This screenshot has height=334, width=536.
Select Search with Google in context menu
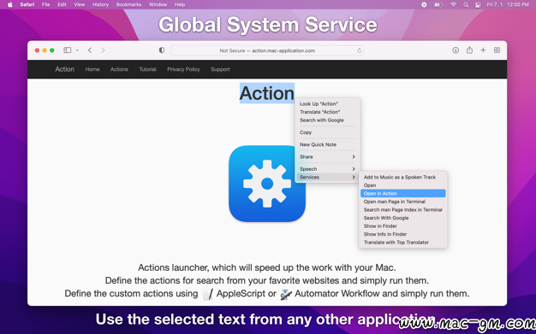coord(327,120)
